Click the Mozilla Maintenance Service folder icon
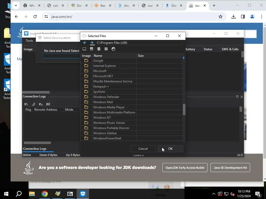This screenshot has height=199, width=266. click(86, 81)
